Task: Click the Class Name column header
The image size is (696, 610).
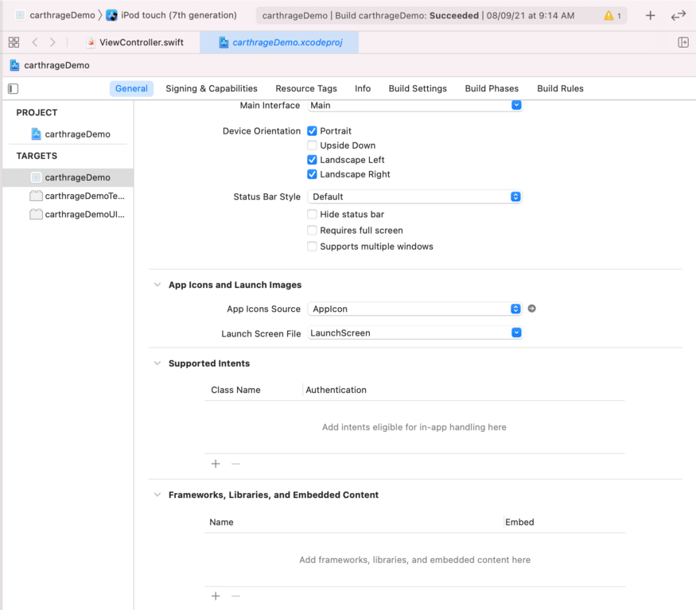Action: (x=235, y=390)
